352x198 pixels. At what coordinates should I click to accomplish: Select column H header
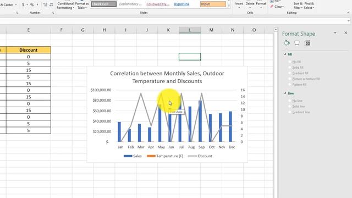104,30
